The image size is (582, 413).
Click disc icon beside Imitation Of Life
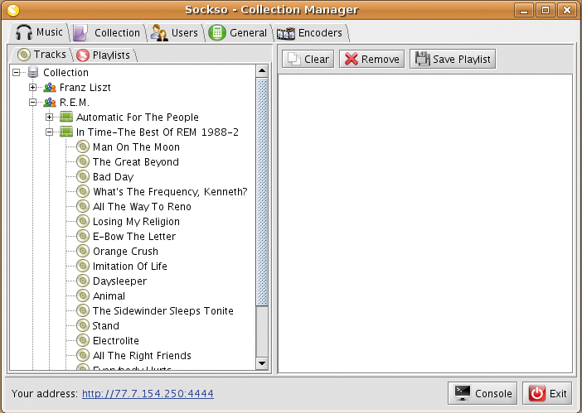pos(83,266)
